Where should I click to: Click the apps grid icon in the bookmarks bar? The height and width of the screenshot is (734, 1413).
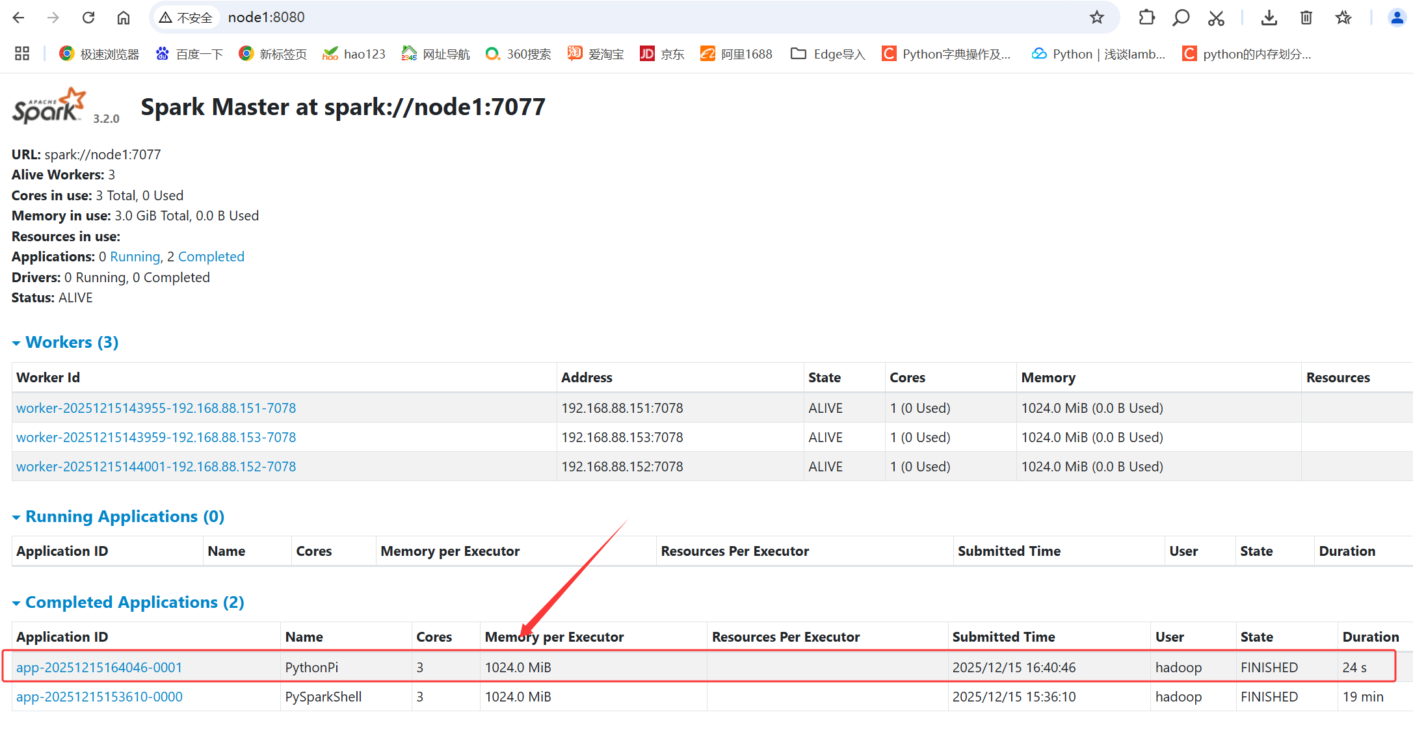22,54
